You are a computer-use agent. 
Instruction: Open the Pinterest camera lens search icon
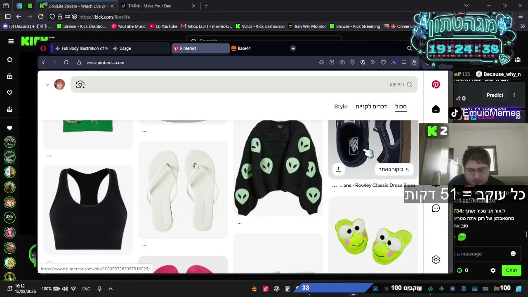(80, 85)
